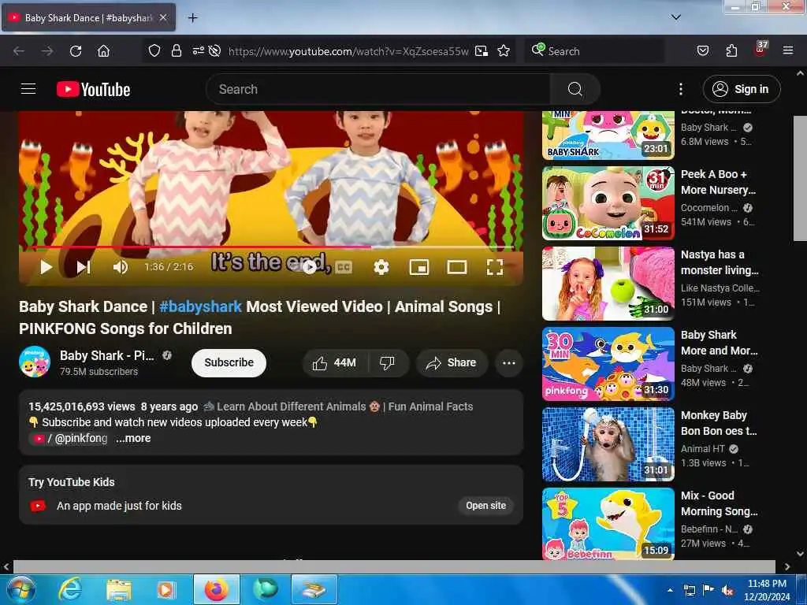Like the video with thumbs up

coord(334,362)
